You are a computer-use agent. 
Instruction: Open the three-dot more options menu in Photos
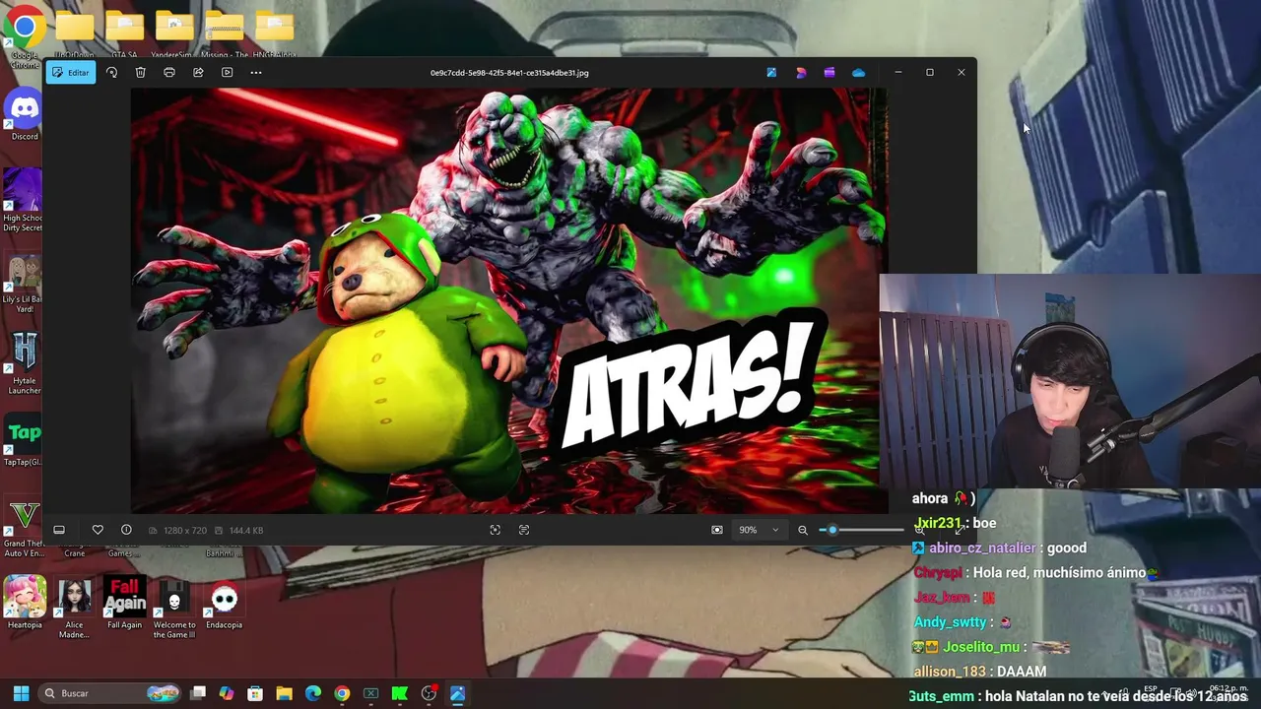coord(256,72)
